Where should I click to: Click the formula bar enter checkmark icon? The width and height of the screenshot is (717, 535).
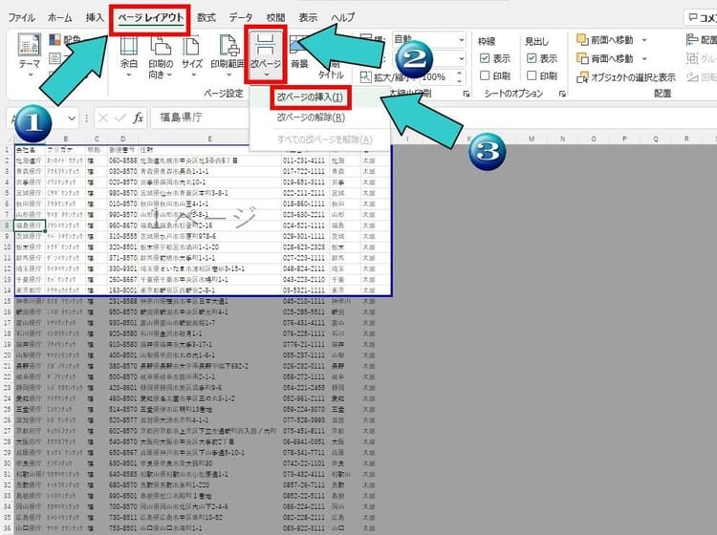pyautogui.click(x=120, y=118)
